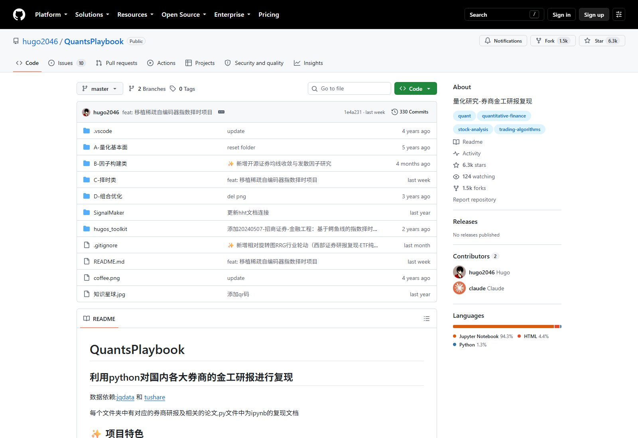The image size is (638, 438).
Task: Click the trading-algorithms topic tag
Action: point(520,129)
